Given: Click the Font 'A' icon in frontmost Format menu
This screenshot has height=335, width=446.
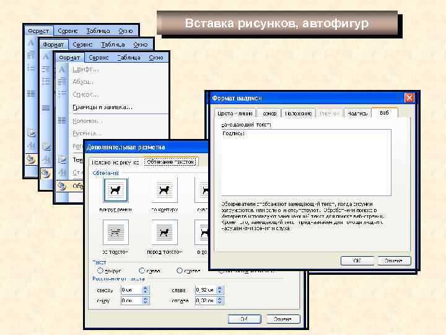Looking at the screenshot, I should click(62, 69).
